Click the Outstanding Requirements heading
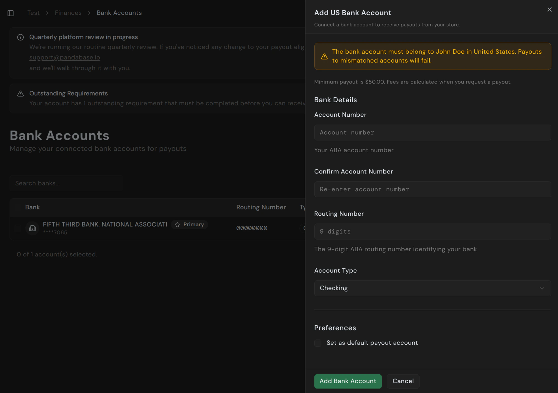This screenshot has height=393, width=558. (68, 93)
